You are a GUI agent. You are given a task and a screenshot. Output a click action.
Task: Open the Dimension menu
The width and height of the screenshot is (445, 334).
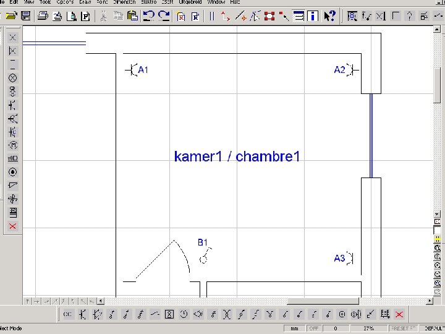tap(125, 2)
